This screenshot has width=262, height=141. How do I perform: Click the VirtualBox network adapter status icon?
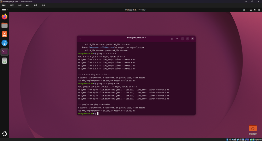[x=235, y=139]
